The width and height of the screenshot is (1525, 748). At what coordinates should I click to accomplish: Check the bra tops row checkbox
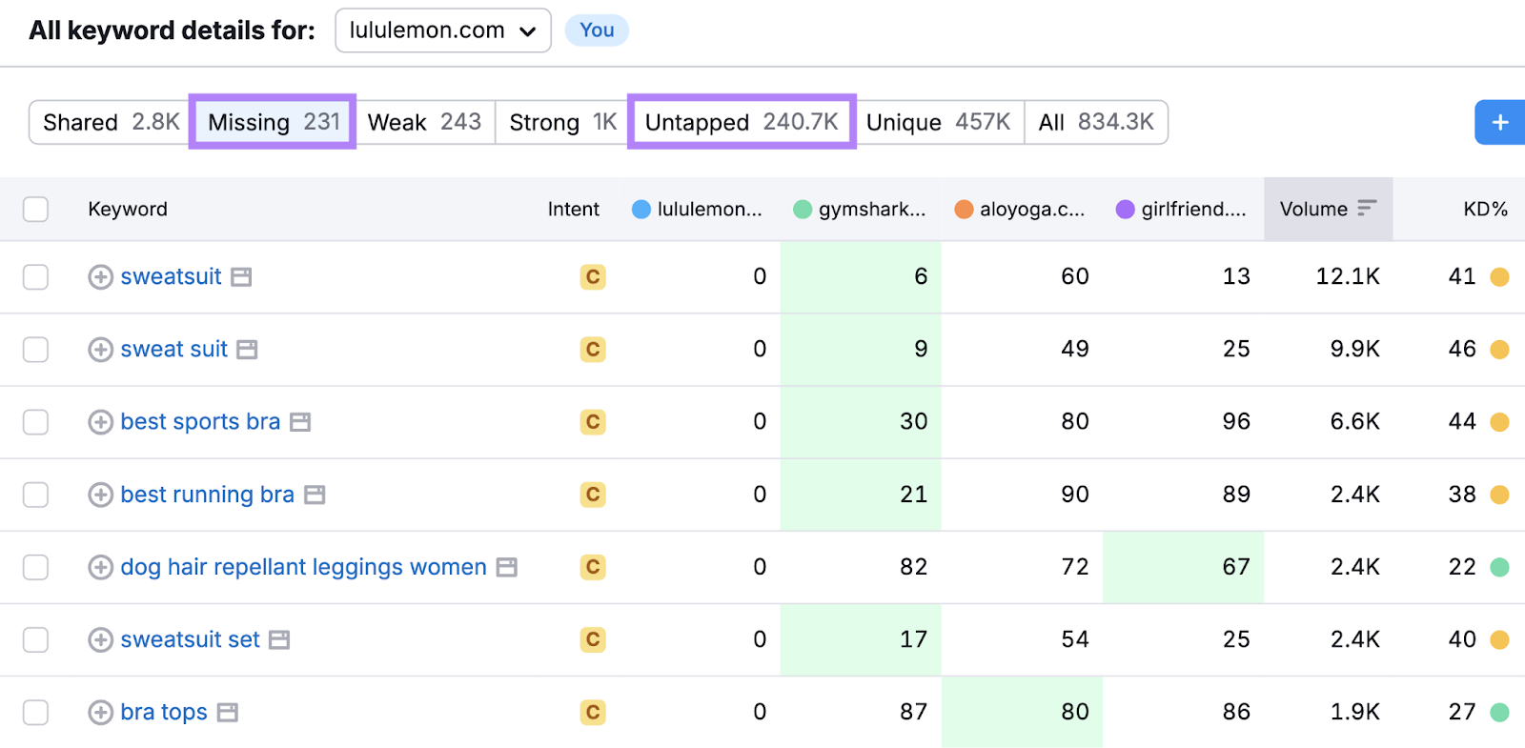tap(35, 713)
